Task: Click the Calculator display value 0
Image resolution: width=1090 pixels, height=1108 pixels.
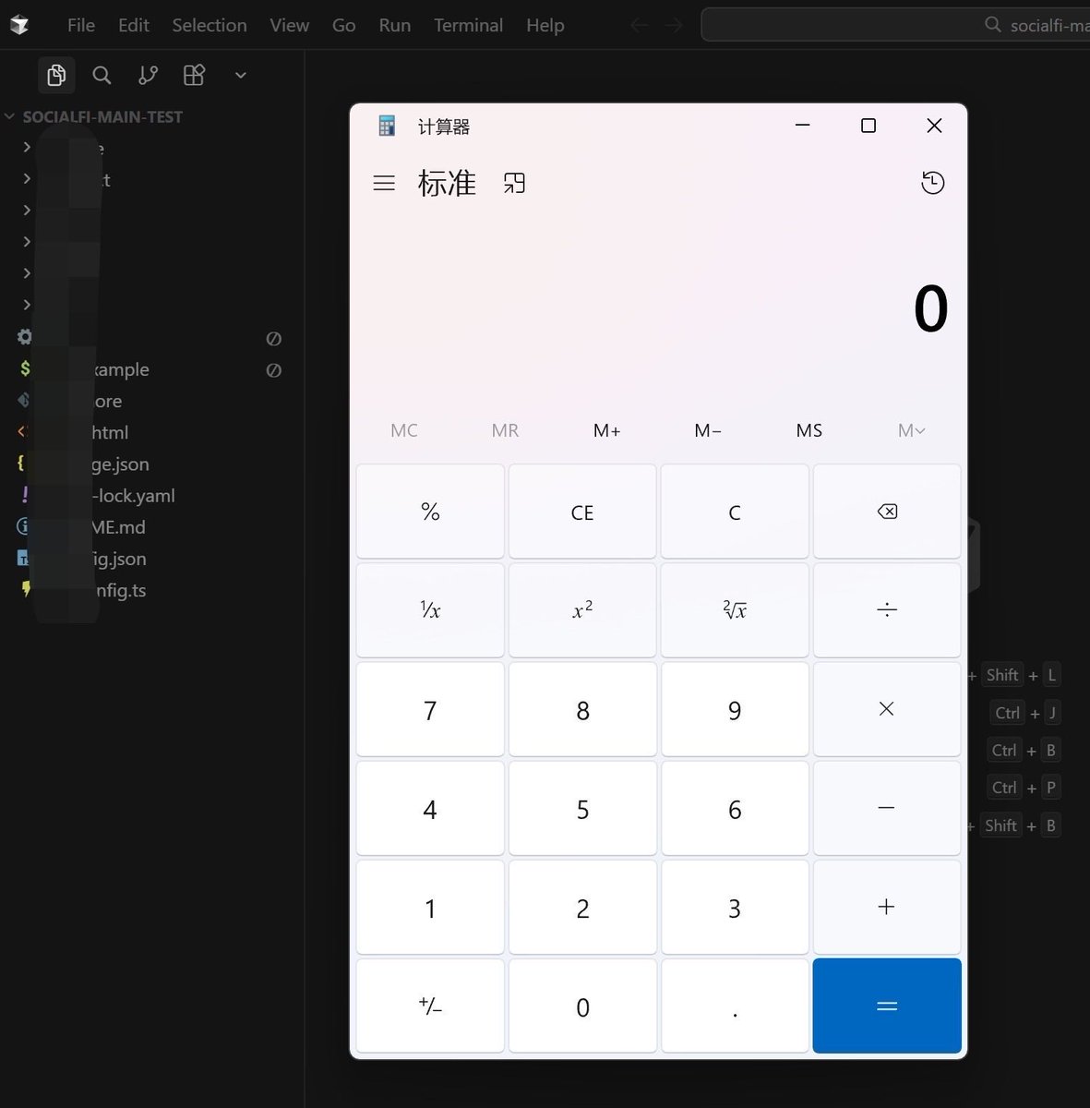Action: [930, 309]
